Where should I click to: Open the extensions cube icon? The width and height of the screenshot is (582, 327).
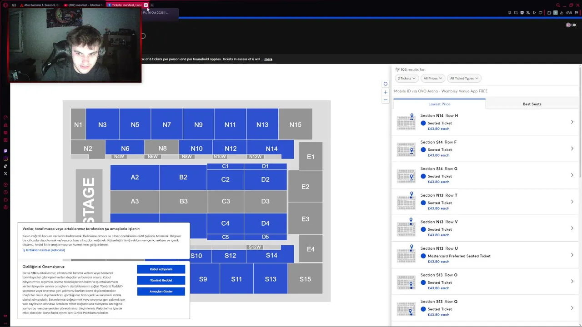coord(549,13)
